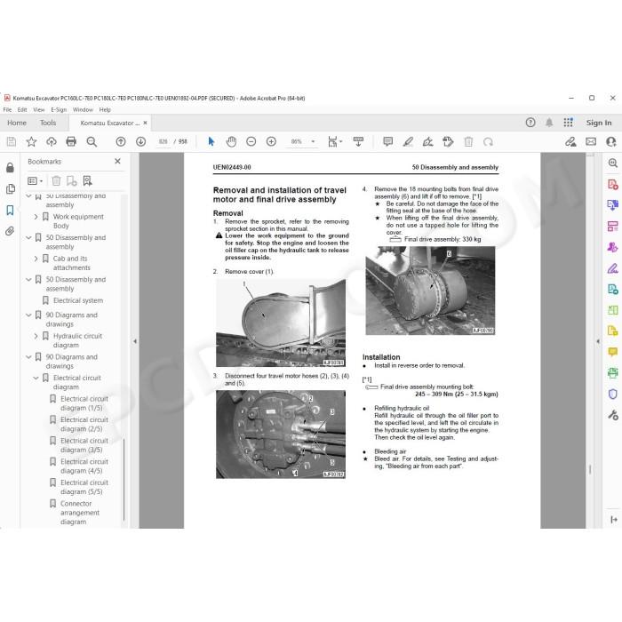The image size is (622, 622).
Task: Open the find text magnifier in toolbar
Action: point(92,141)
